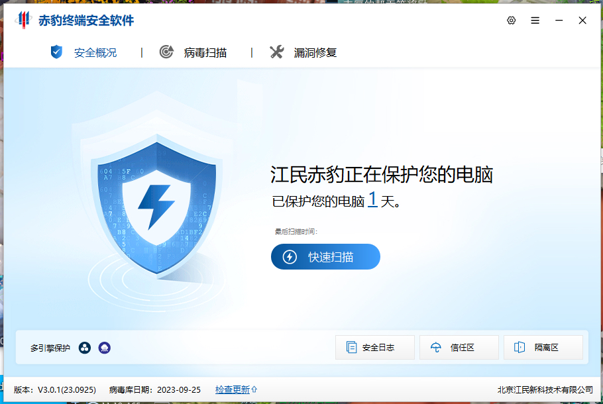
Task: Click the box icon on 隔离区 button
Action: tap(520, 348)
